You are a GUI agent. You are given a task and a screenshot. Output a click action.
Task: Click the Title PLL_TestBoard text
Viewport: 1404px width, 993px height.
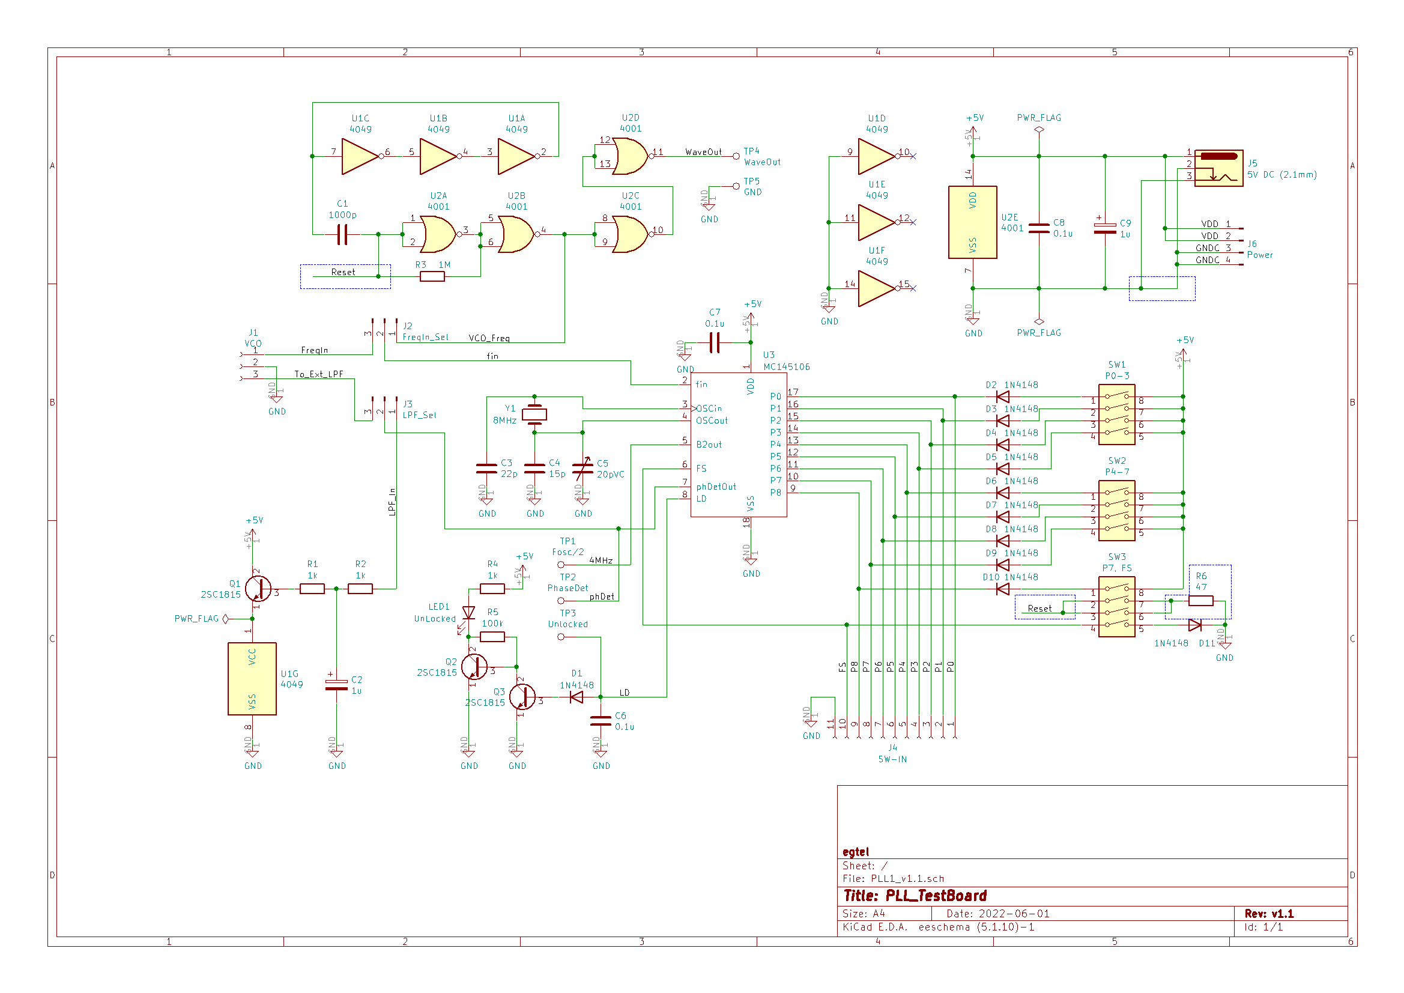(914, 896)
